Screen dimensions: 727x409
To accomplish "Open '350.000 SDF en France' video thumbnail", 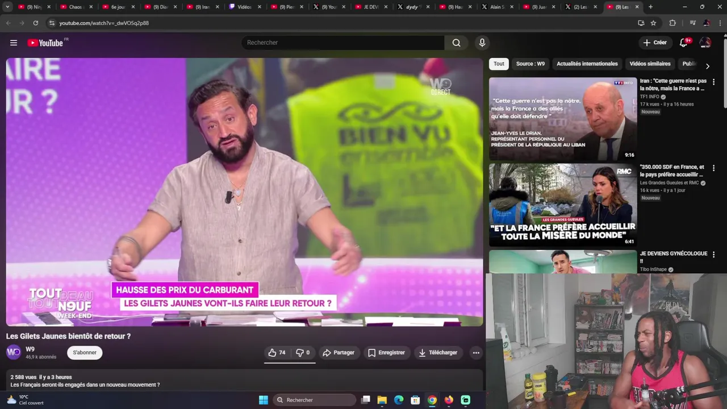I will (x=563, y=205).
